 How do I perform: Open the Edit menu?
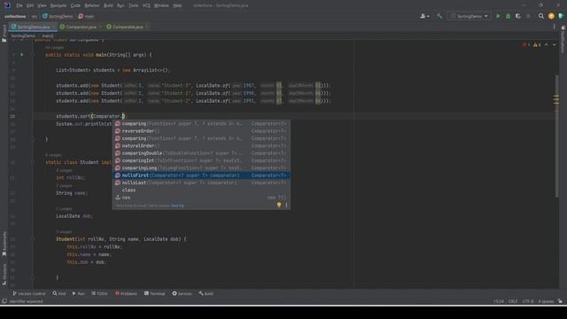click(x=30, y=5)
